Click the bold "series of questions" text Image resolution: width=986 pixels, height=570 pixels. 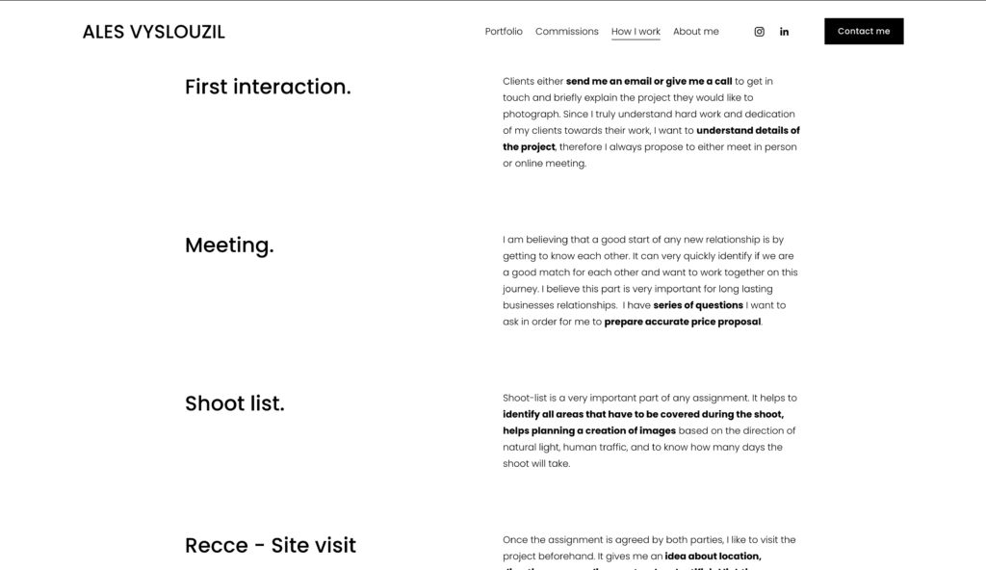[x=698, y=305]
